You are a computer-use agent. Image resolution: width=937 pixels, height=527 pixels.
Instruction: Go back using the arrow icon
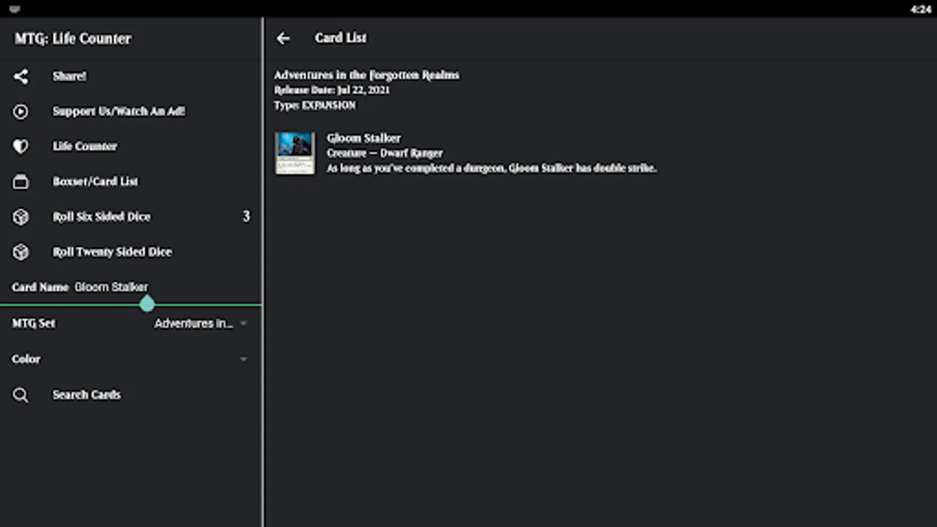283,39
